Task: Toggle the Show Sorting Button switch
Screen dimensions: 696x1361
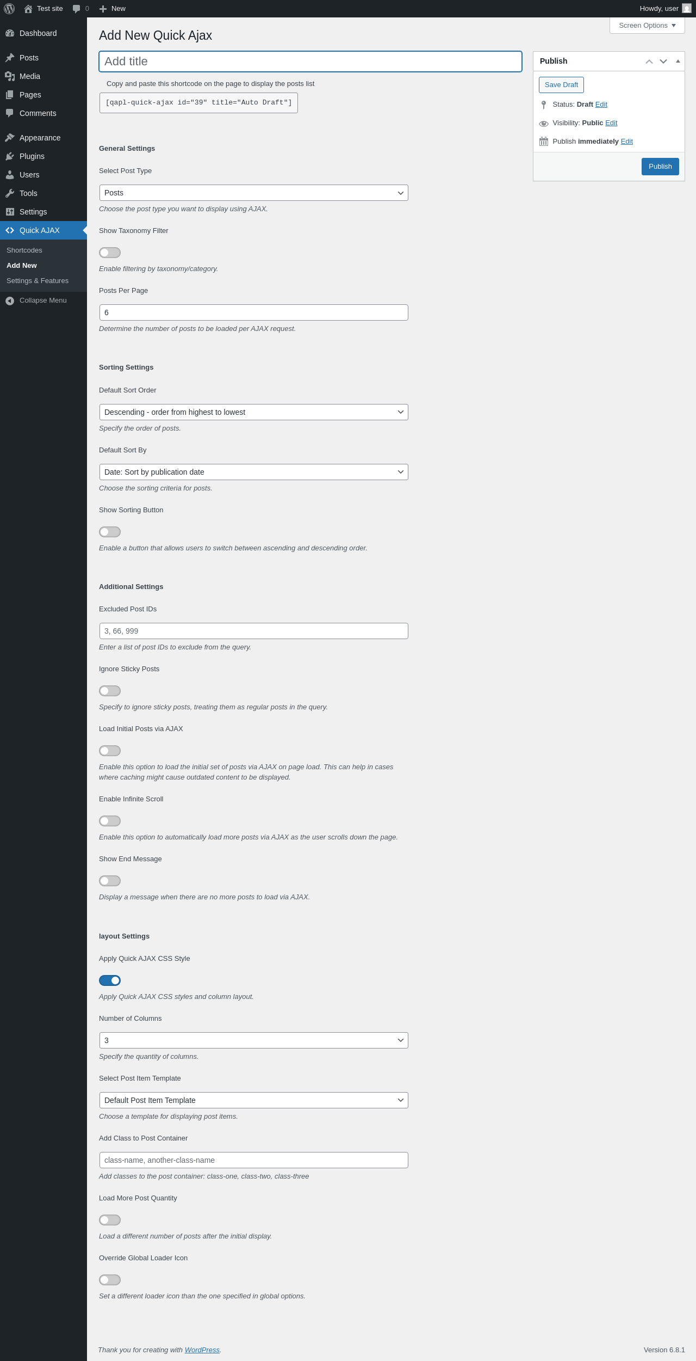Action: 110,532
